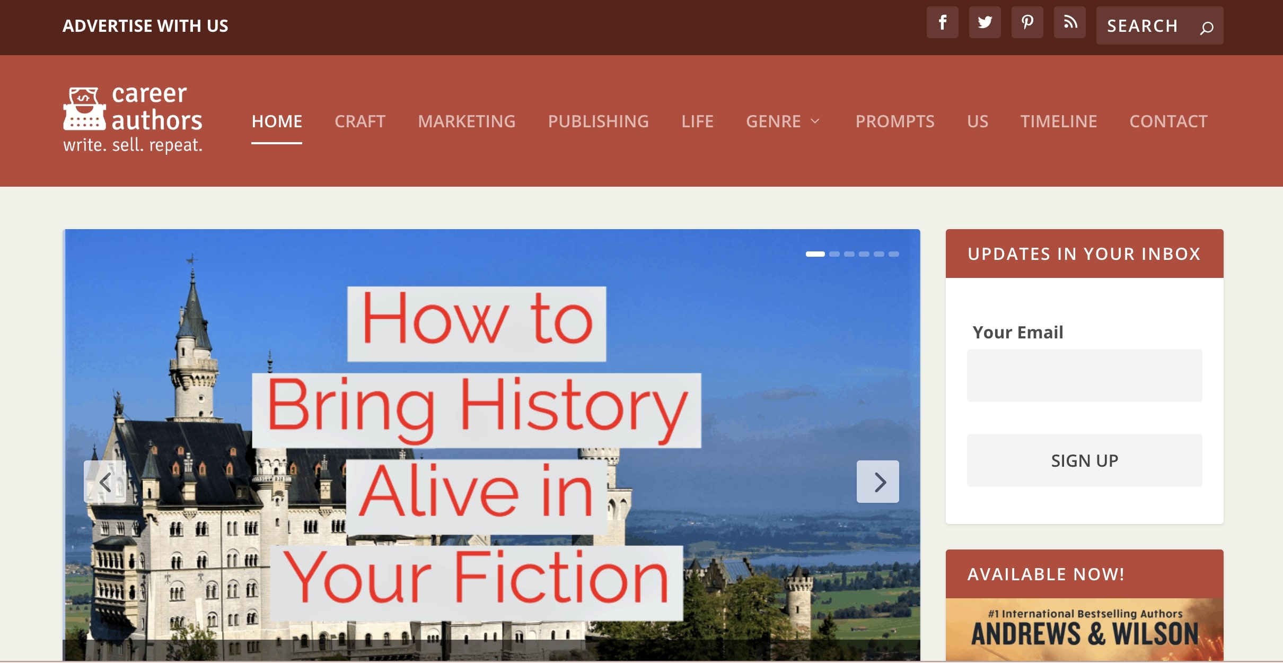The height and width of the screenshot is (663, 1283).
Task: Open the Pinterest social icon
Action: [1027, 22]
